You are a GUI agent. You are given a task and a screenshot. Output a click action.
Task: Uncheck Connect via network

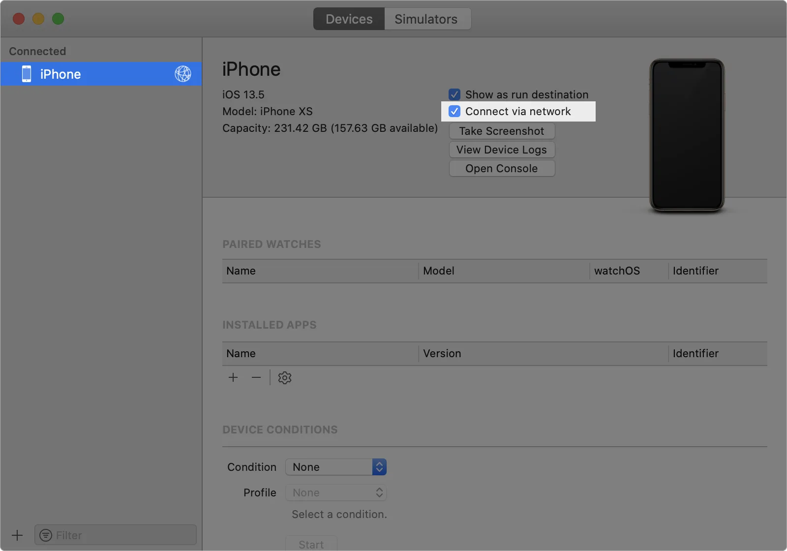[x=454, y=111]
